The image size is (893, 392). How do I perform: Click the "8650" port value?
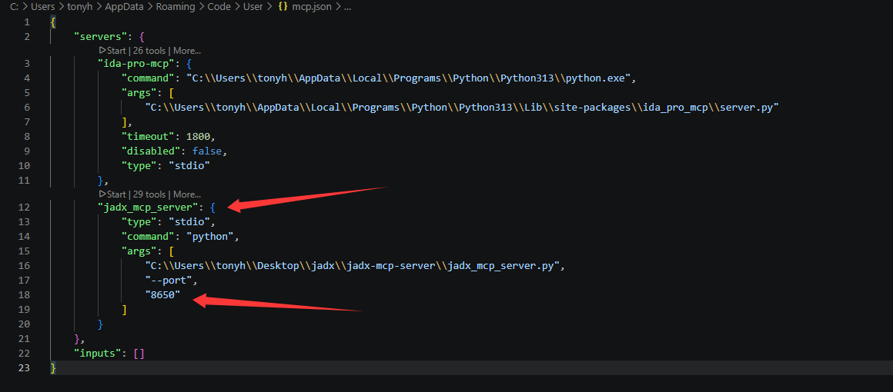162,294
